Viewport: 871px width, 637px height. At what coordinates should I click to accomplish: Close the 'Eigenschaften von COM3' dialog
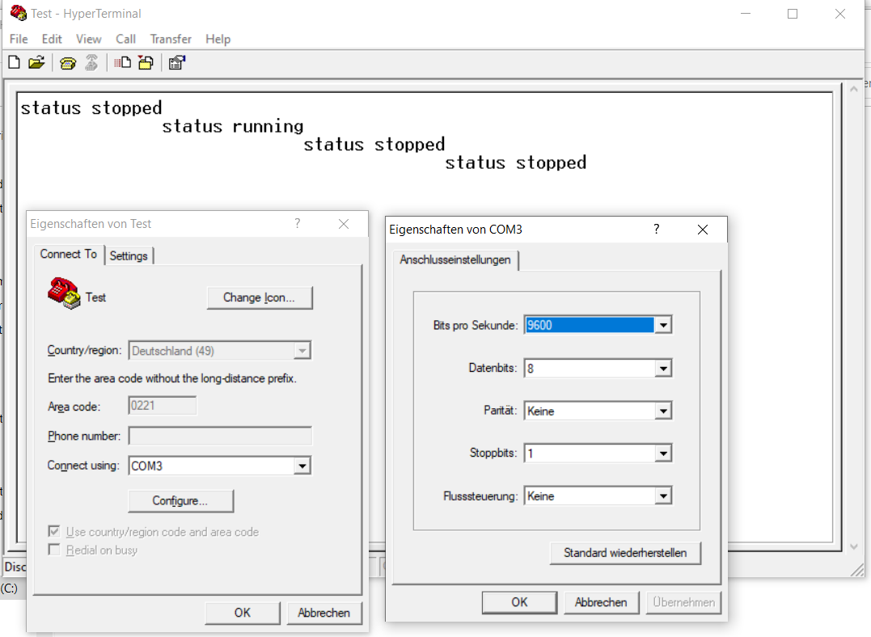pos(703,230)
